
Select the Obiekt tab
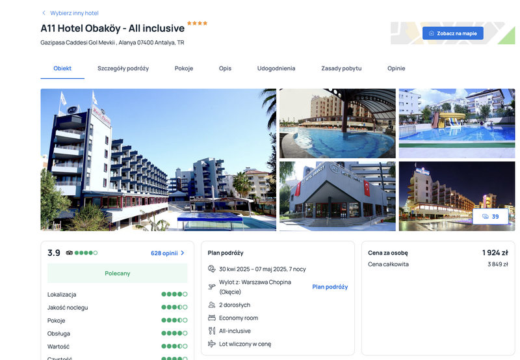point(62,68)
